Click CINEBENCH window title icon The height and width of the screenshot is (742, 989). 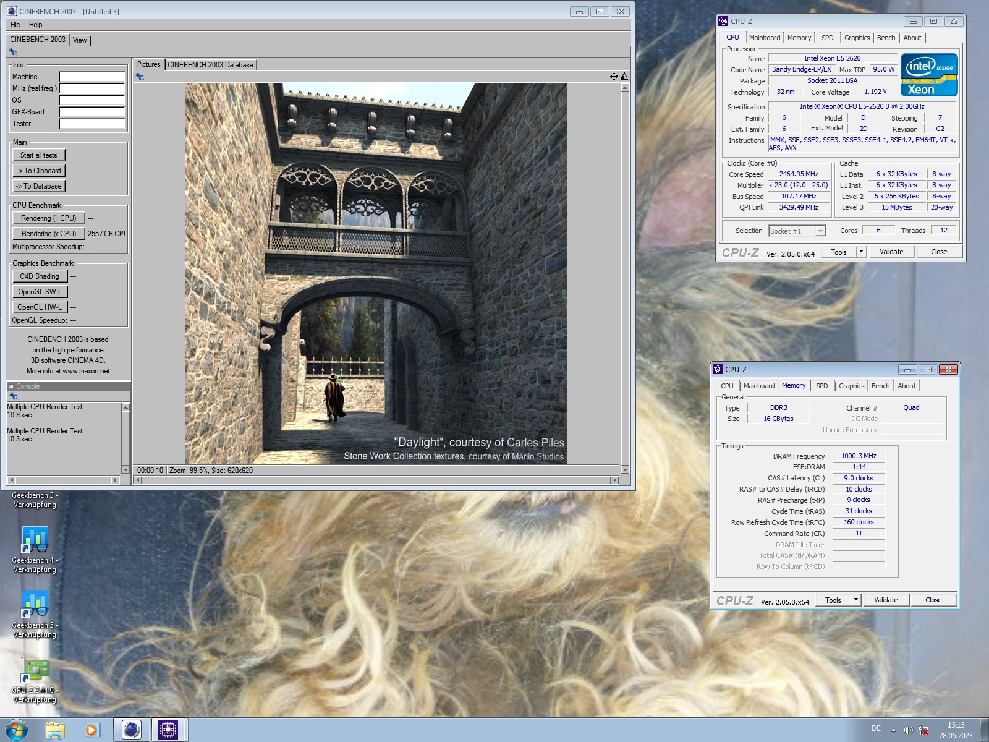12,11
